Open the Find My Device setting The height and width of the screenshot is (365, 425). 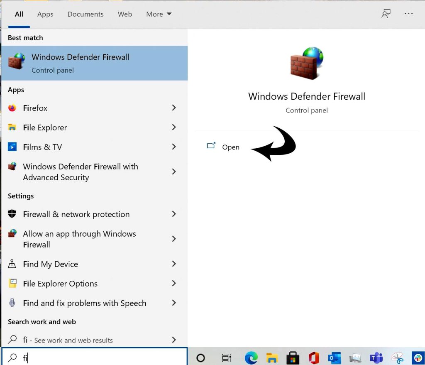pos(94,264)
